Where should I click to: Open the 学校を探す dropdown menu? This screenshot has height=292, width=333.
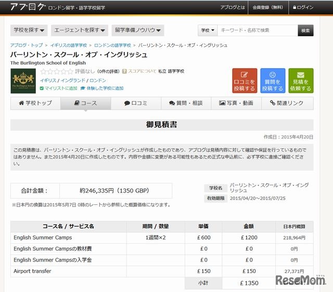tap(29, 30)
